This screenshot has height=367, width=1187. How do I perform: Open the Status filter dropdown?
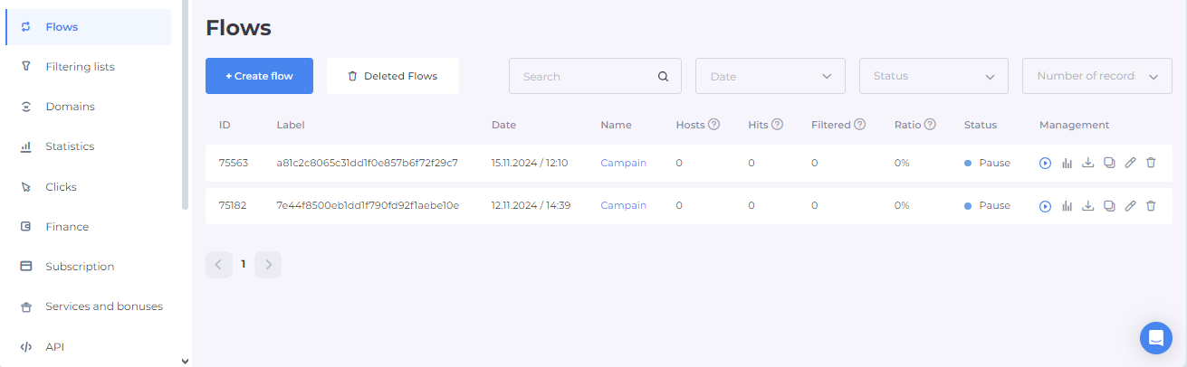(933, 77)
